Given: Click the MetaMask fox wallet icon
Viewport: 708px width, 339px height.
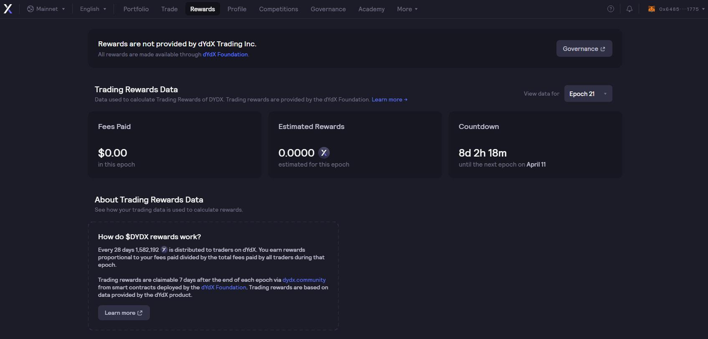Looking at the screenshot, I should 651,9.
